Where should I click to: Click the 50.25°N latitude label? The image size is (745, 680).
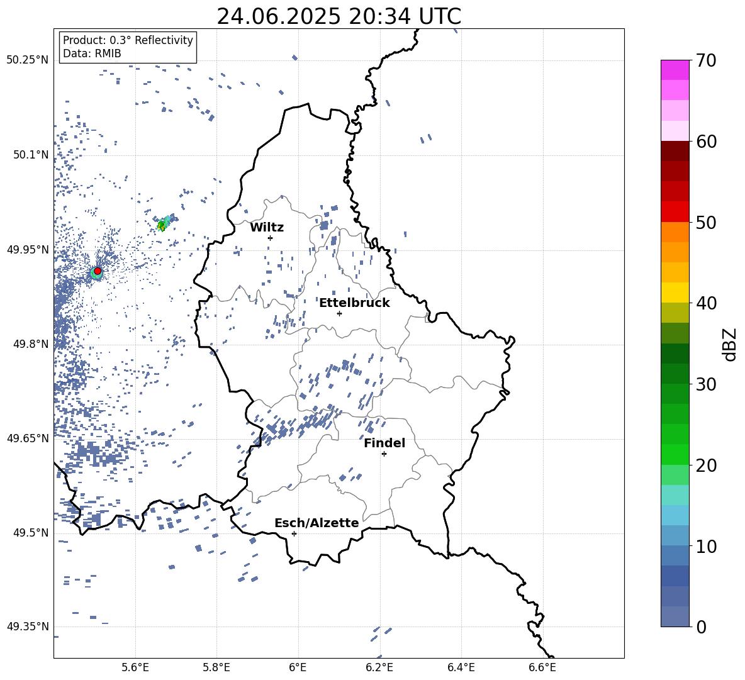(28, 60)
